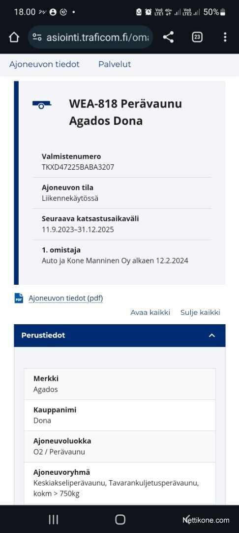Open site info icon in address bar

(37, 38)
